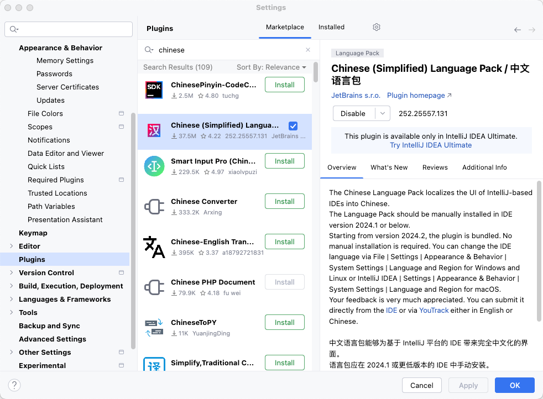Screen dimensions: 543x399
Task: Focus the plugin search field with chinese
Action: 227,50
